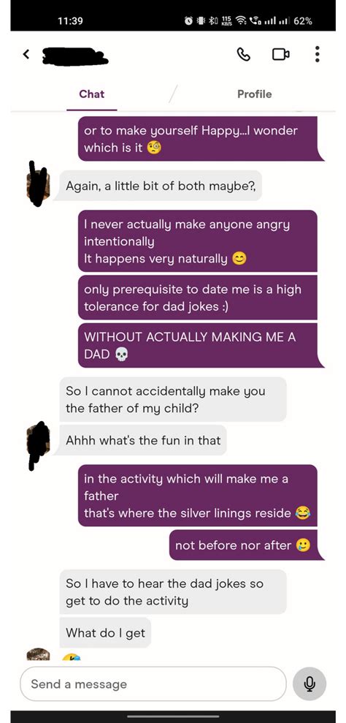346x723 pixels.
Task: Open the three-dot overflow menu
Action: point(317,54)
